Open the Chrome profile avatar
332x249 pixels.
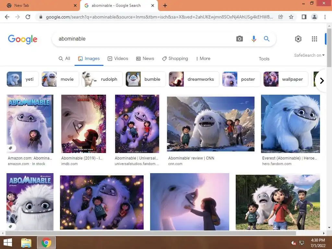tap(314, 17)
